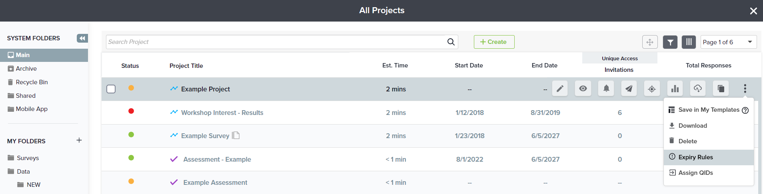763x194 pixels.
Task: Open the bar chart reports icon
Action: [x=675, y=89]
